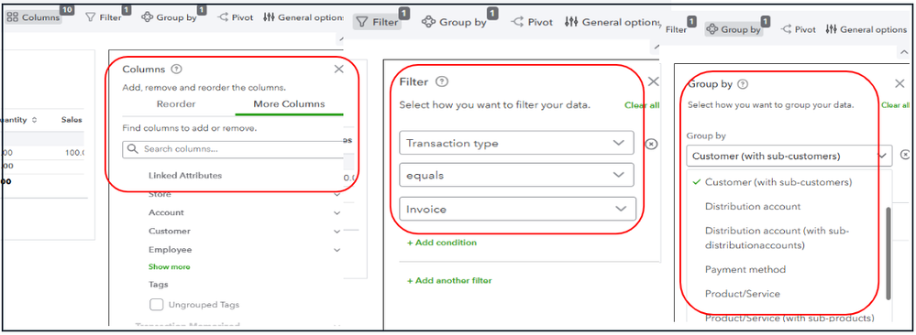Click Pivot in toolbar above Group by panel
This screenshot has width=916, height=335.
pyautogui.click(x=799, y=29)
